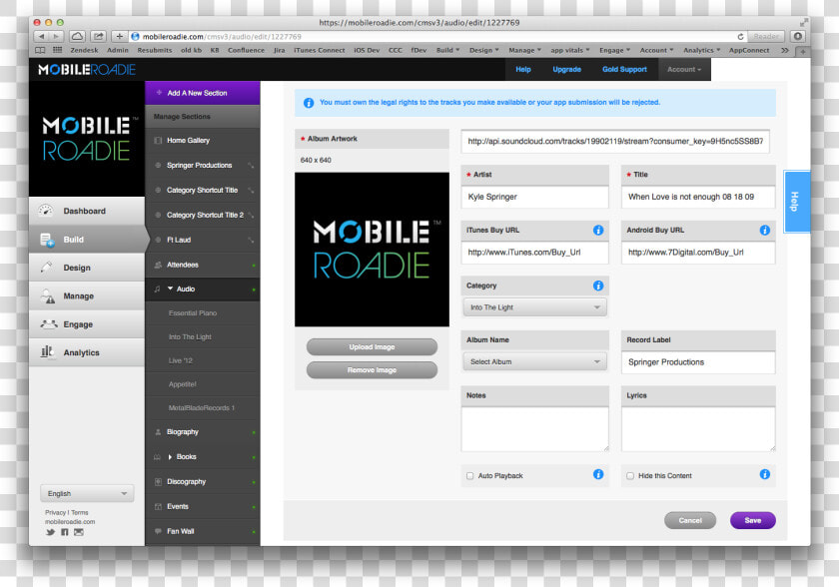
Task: Click the downloads icon in browser toolbar
Action: [x=798, y=36]
